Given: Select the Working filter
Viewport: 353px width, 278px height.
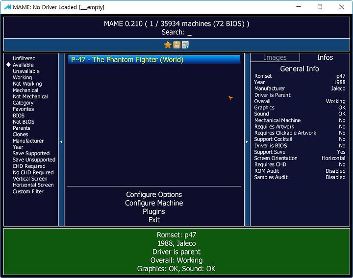Looking at the screenshot, I should tap(22, 77).
